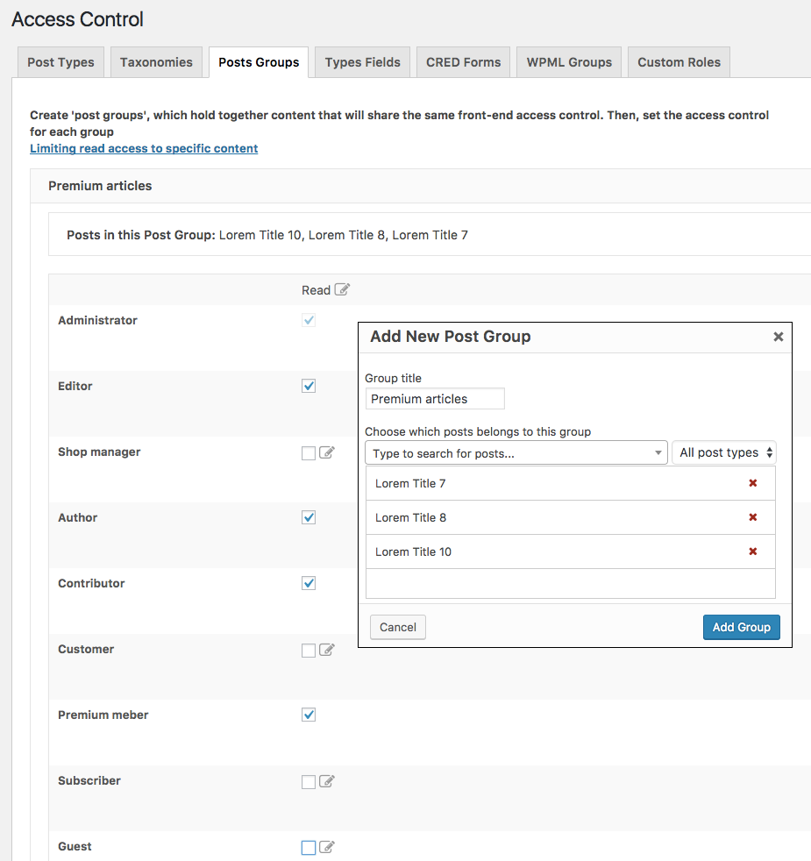Viewport: 811px width, 861px height.
Task: Open the Custom Roles tab
Action: (x=679, y=62)
